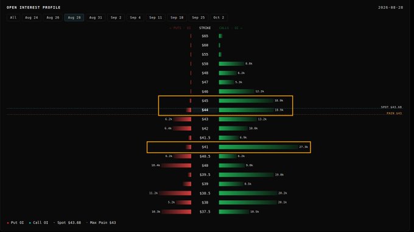Click the green call bar at $37.5

tap(234, 212)
